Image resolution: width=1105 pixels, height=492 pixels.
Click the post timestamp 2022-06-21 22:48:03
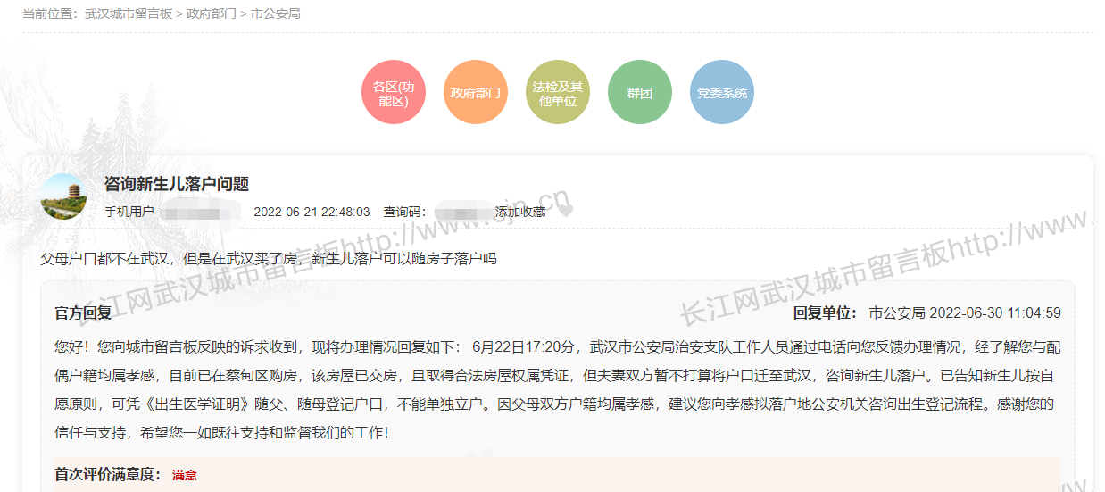[x=312, y=212]
